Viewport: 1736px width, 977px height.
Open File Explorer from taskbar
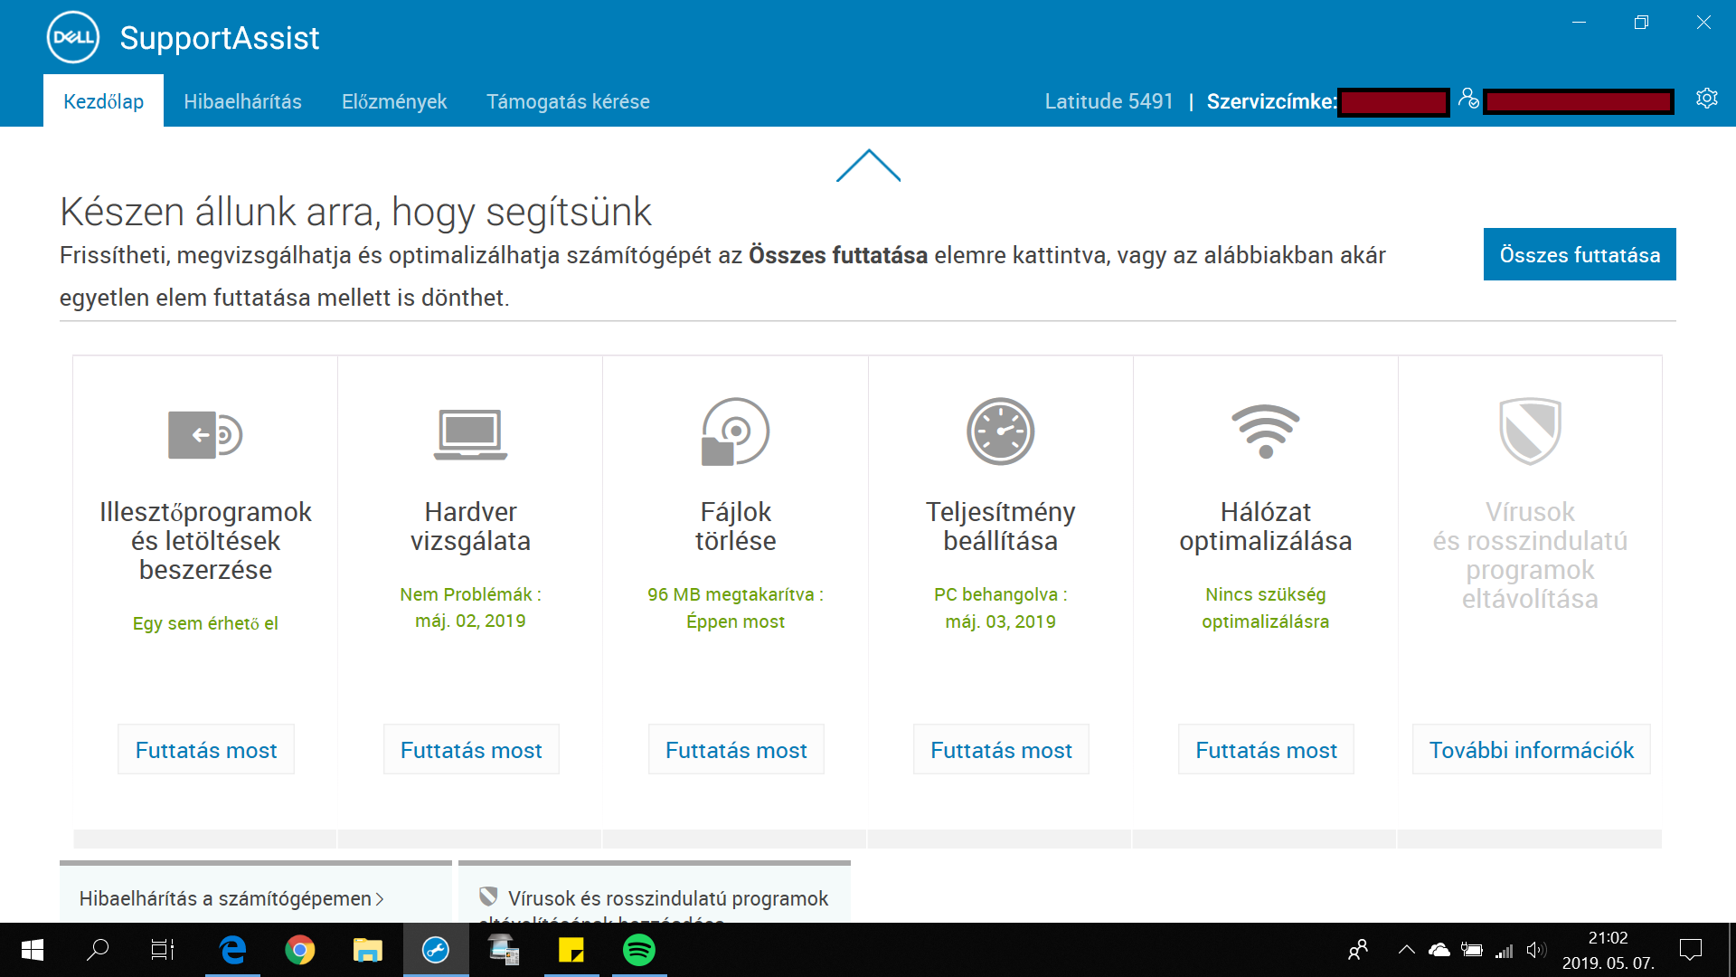(x=367, y=950)
